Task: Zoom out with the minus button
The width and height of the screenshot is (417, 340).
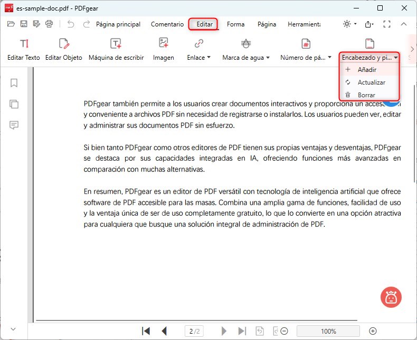Action: [285, 331]
